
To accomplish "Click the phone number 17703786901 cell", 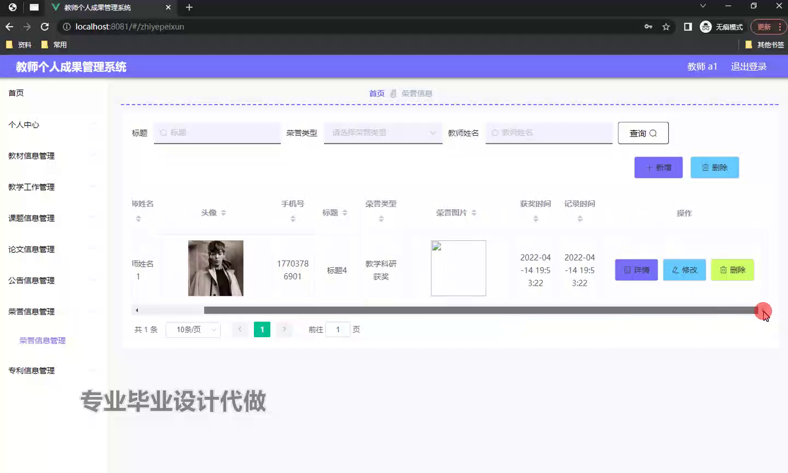I will (x=293, y=270).
